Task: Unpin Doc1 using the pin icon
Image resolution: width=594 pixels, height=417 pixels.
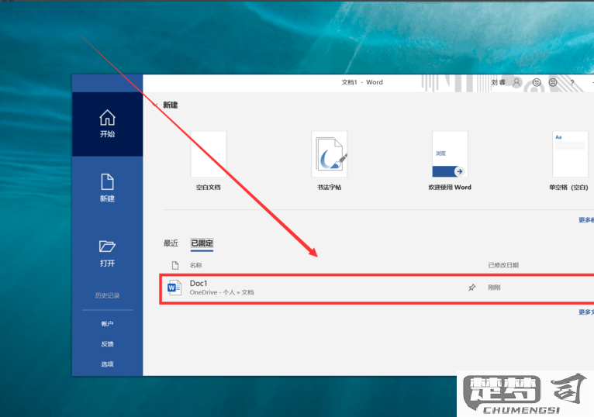Action: click(471, 288)
